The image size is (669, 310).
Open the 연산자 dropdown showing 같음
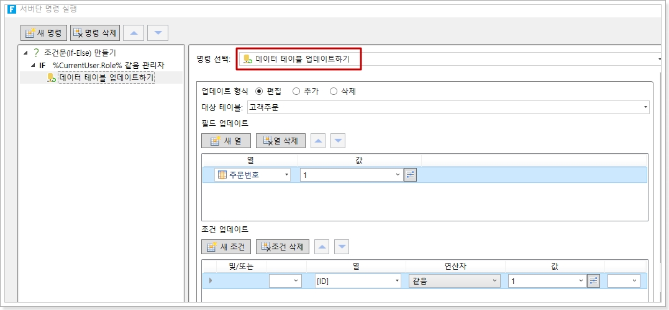pos(455,281)
